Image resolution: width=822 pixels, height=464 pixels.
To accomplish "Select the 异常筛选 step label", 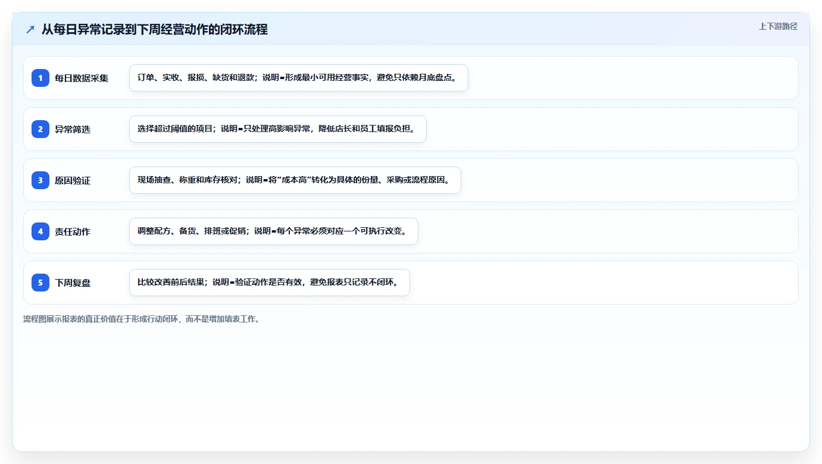I will tap(73, 129).
